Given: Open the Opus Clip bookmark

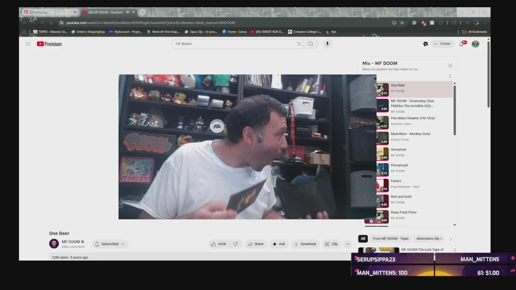Looking at the screenshot, I should pyautogui.click(x=201, y=32).
